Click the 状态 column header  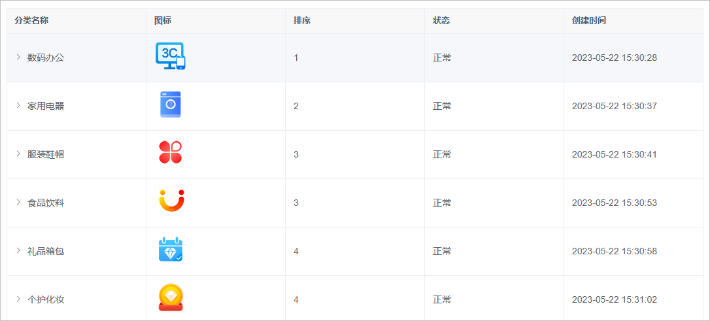[x=441, y=21]
